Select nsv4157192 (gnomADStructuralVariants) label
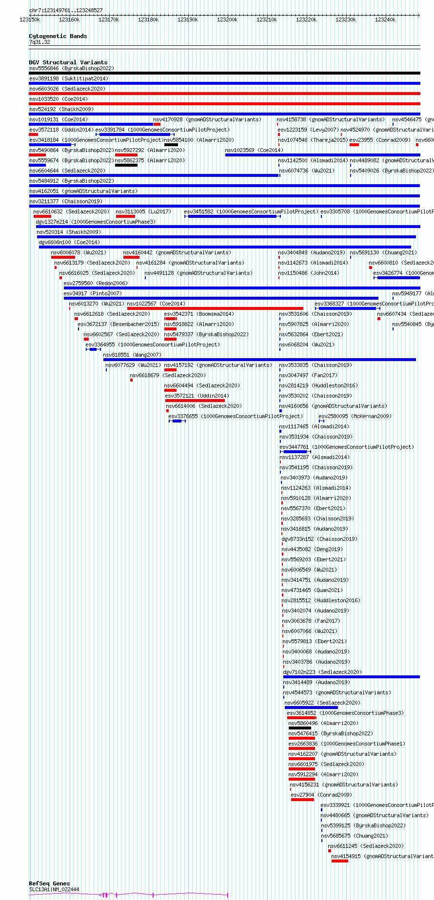This screenshot has width=434, height=900. (x=218, y=365)
